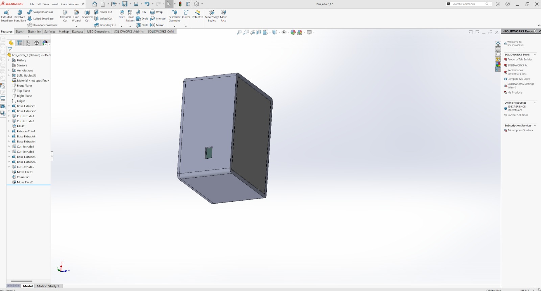The width and height of the screenshot is (541, 291).
Task: Click the Rib feature tool
Action: 141,12
